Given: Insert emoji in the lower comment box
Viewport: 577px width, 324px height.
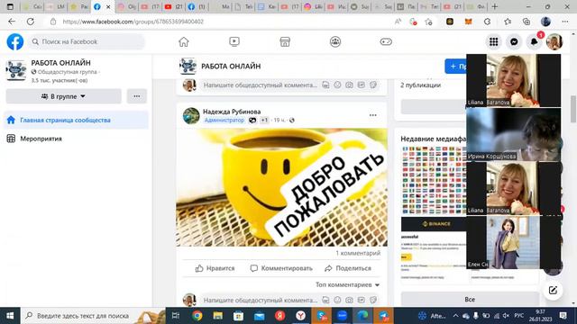Looking at the screenshot, I should click(x=337, y=300).
